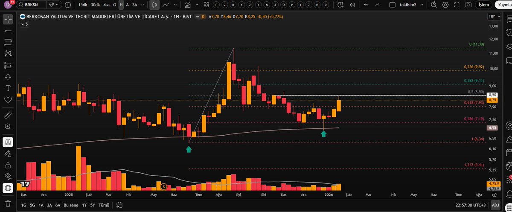Select the Text annotation tool
Image resolution: width=512 pixels, height=212 pixels.
(x=8, y=88)
